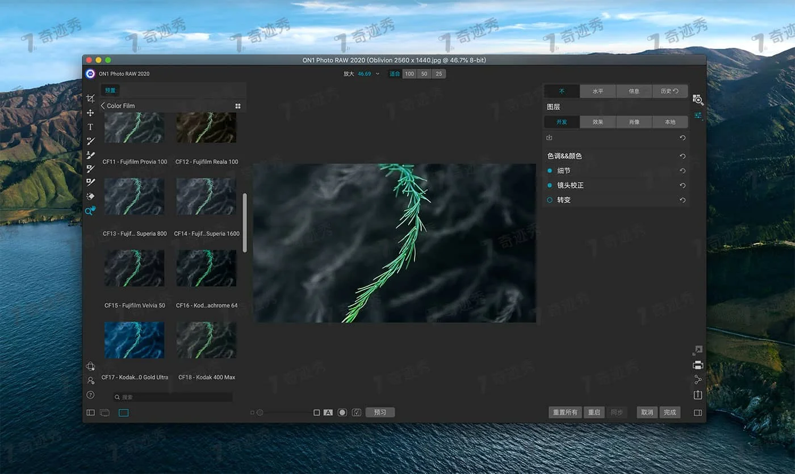Reset the 镜头校正 pane with its arrow
Image resolution: width=795 pixels, height=474 pixels.
[x=683, y=185]
